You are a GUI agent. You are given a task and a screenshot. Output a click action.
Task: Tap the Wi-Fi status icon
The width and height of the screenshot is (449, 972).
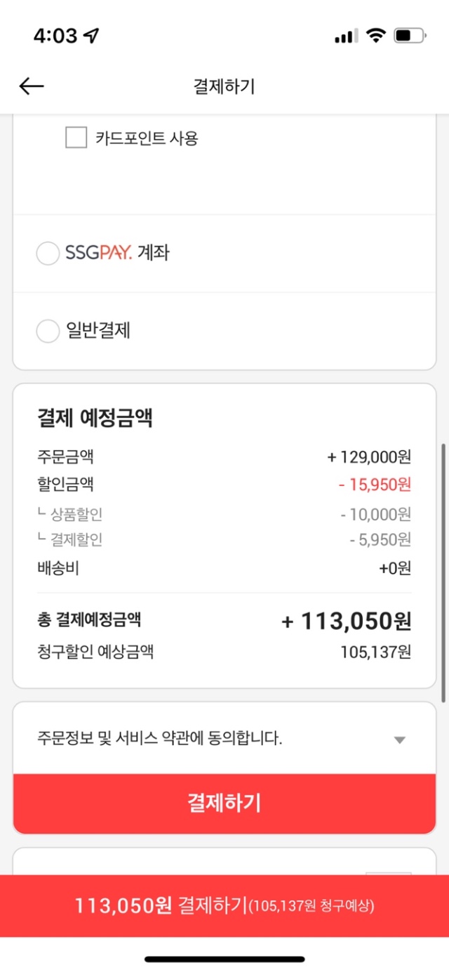point(377,35)
